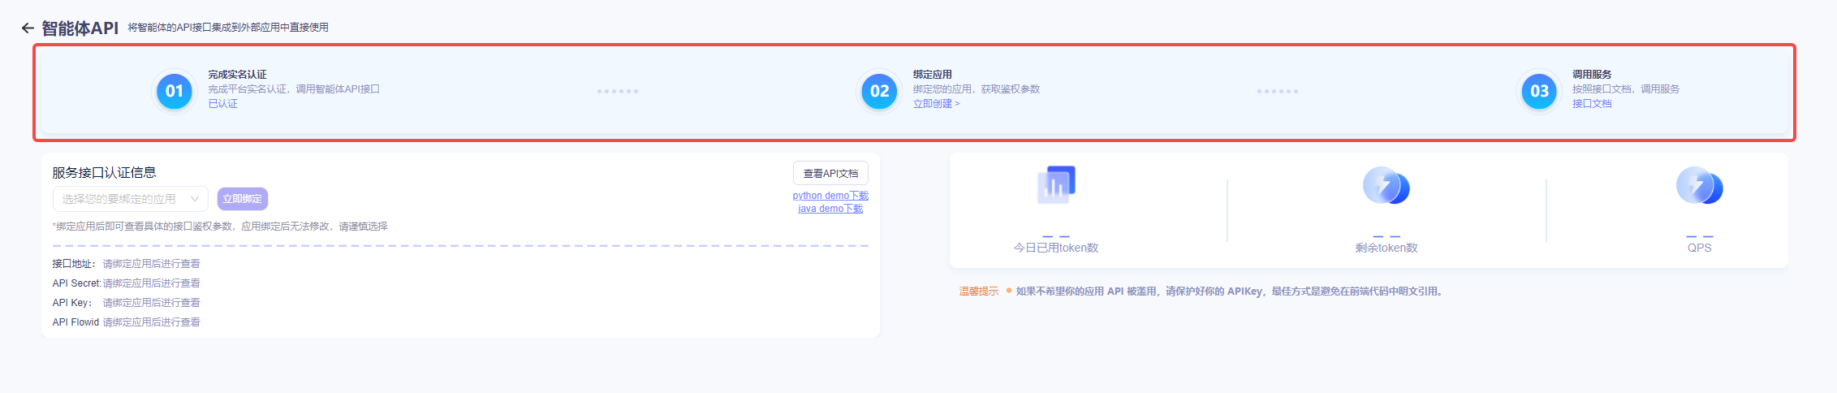Click the 立即创建 link under 绑定应用

936,104
